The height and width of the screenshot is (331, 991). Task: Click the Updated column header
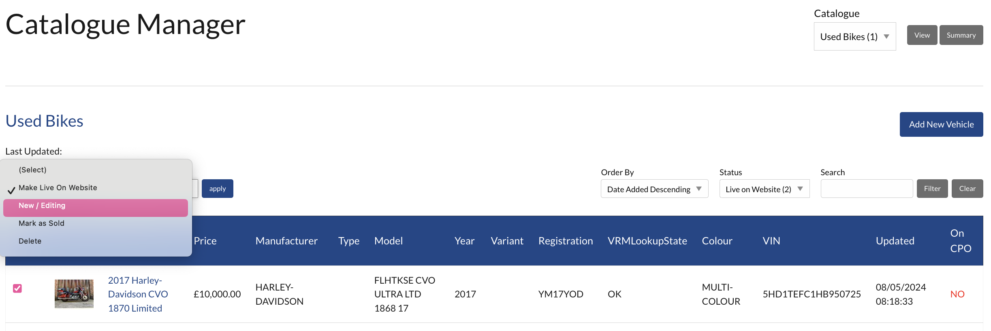[895, 241]
